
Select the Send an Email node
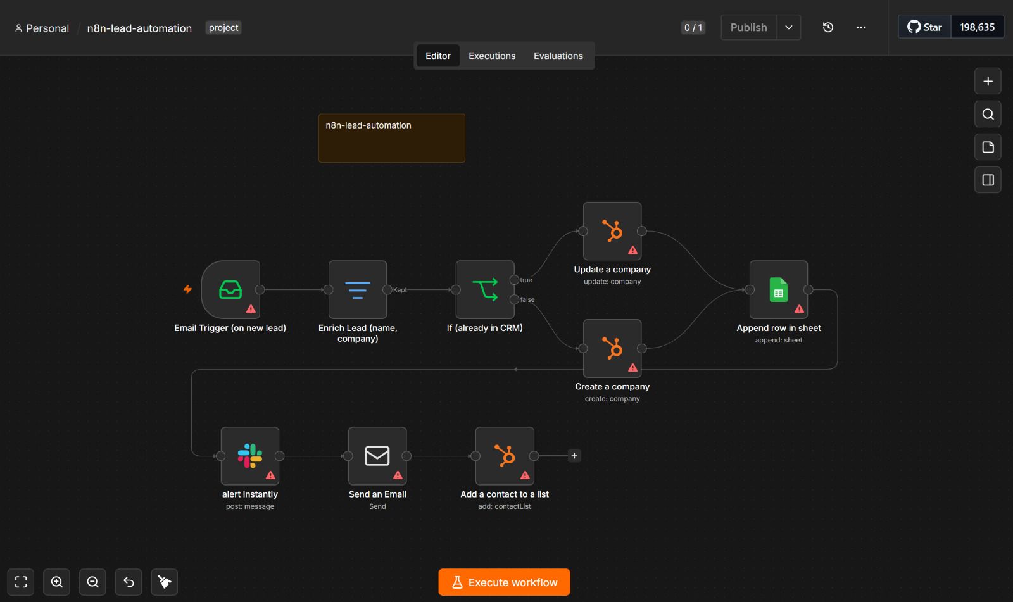377,456
